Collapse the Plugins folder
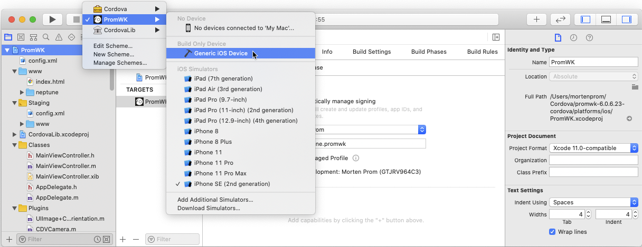This screenshot has height=247, width=642. pos(14,208)
